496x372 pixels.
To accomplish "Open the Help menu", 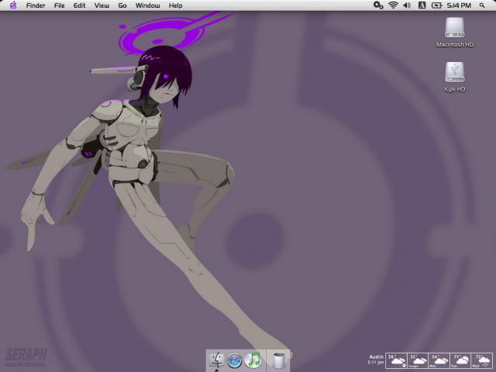I will [x=176, y=5].
